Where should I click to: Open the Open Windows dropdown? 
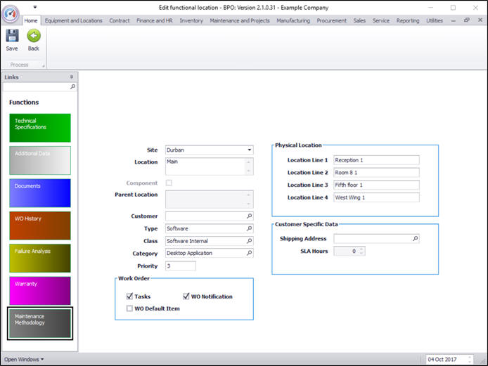pos(24,360)
